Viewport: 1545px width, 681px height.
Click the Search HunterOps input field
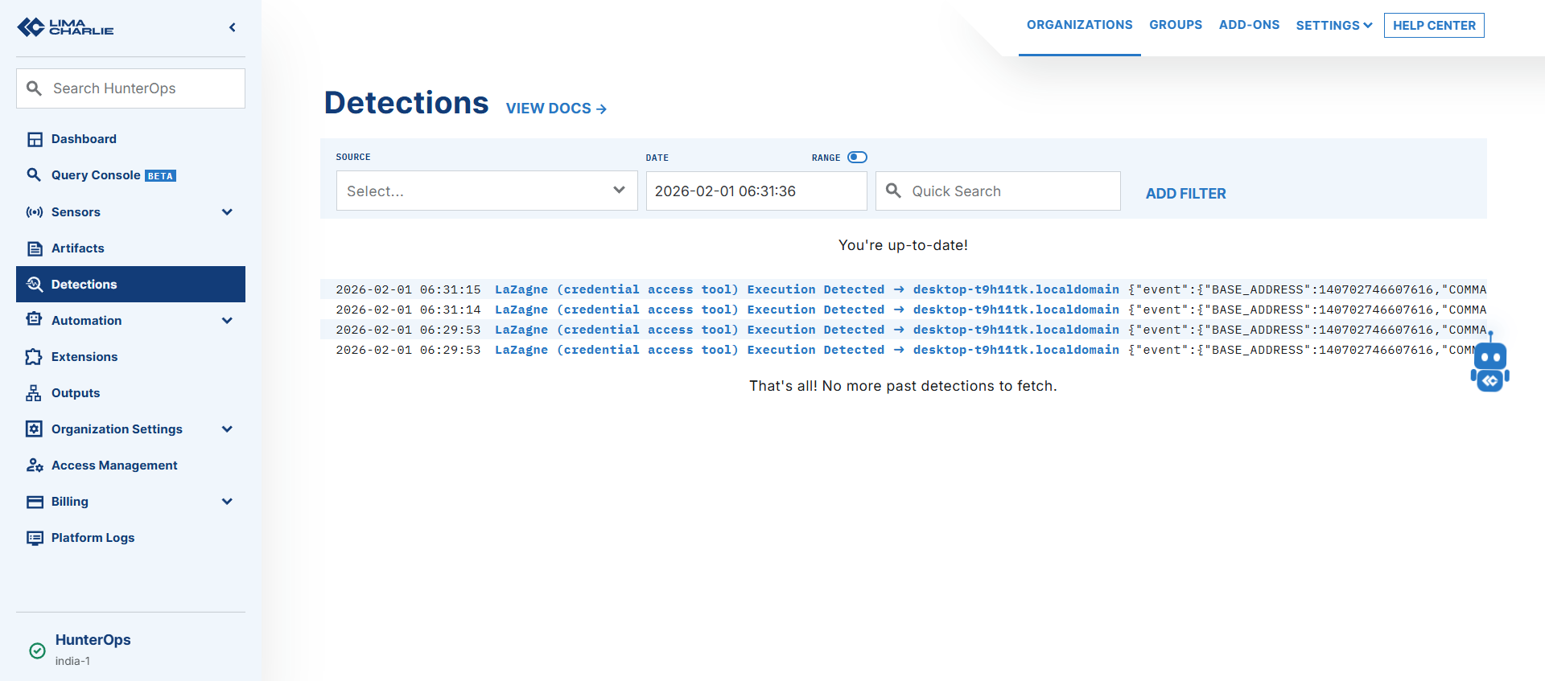tap(130, 88)
